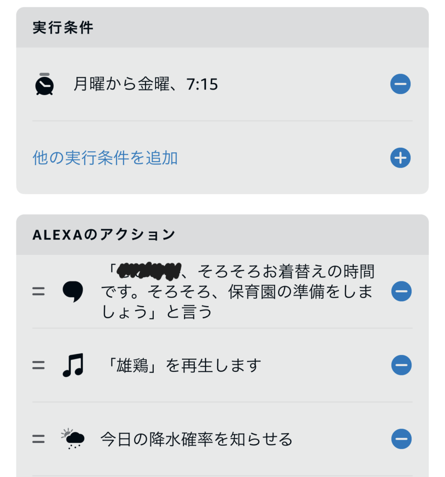
Task: Grab the 「雄鶏」 music action reorder handle
Action: point(39,365)
